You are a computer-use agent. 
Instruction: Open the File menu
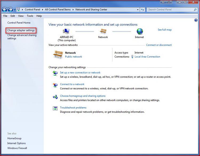point(5,16)
